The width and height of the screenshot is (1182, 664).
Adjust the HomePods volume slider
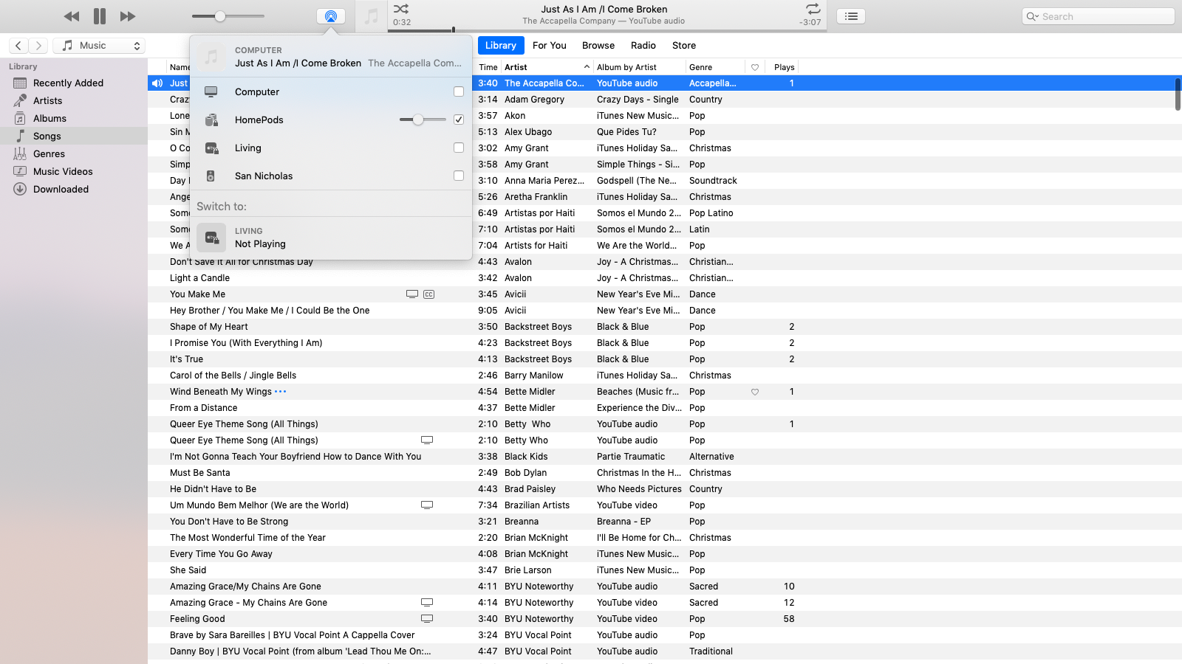click(x=418, y=120)
